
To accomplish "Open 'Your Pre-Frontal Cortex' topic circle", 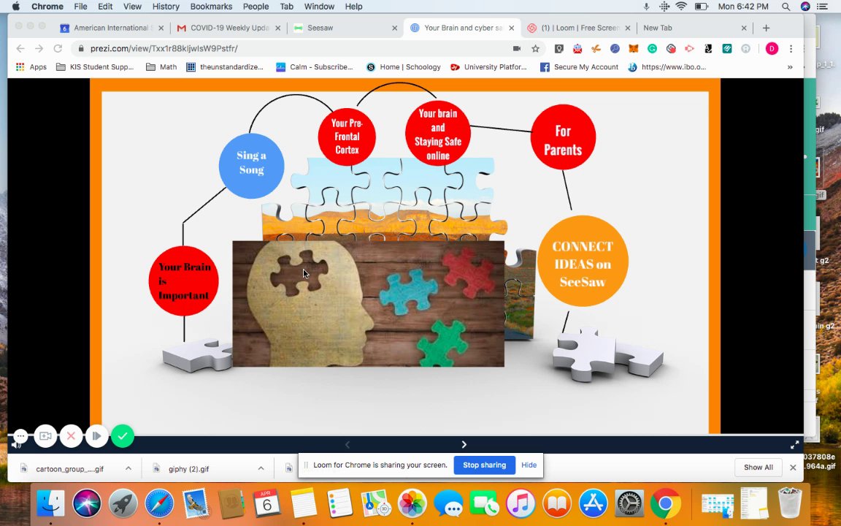I will coord(347,137).
